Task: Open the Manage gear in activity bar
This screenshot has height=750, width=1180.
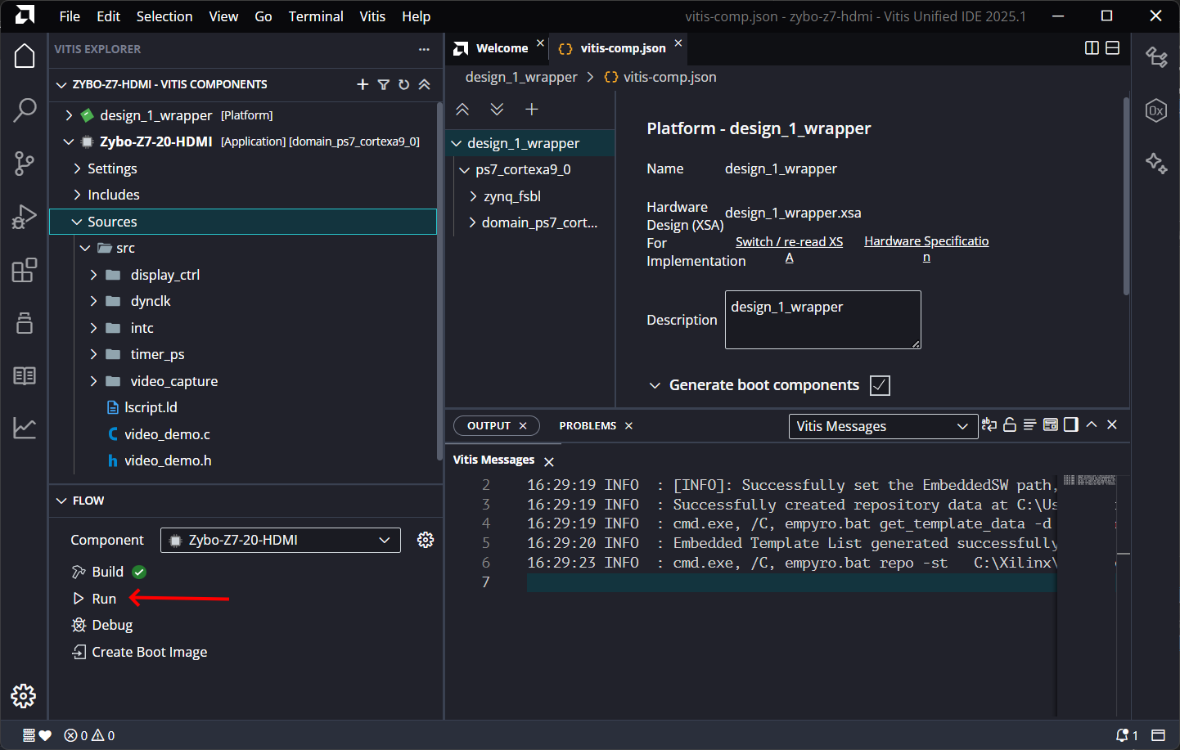Action: click(24, 696)
